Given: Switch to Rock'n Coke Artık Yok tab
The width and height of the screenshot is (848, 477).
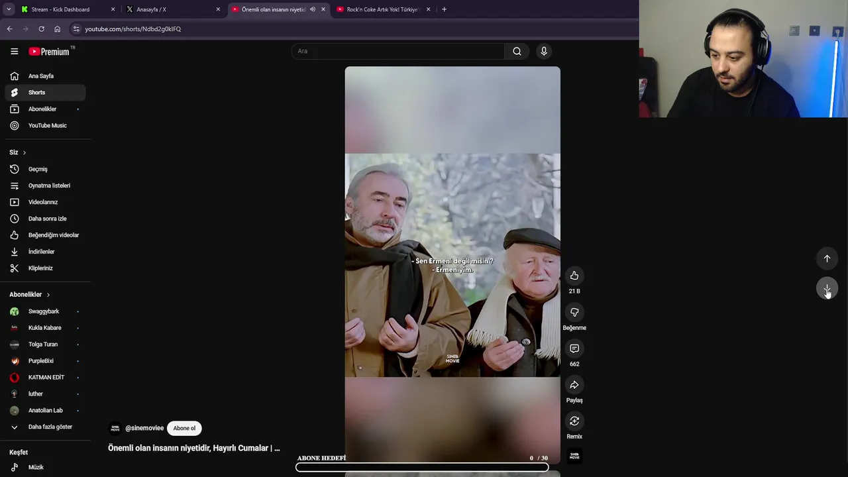Looking at the screenshot, I should [x=383, y=9].
